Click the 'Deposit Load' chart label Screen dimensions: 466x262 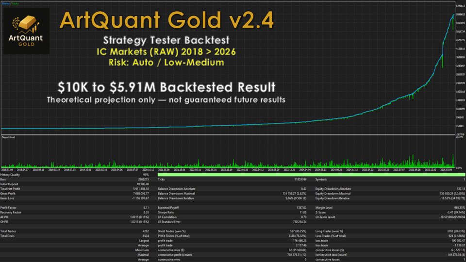[8, 137]
